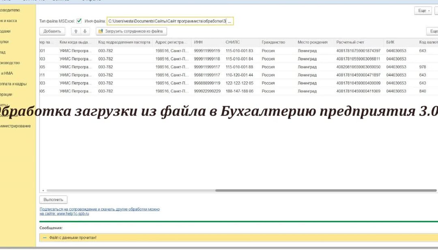Open the 'Зарплата и кадры' section
The height and width of the screenshot is (250, 438).
[x=13, y=84]
